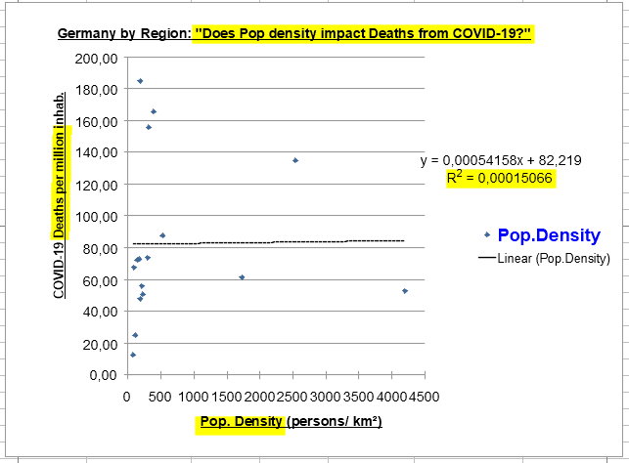Image resolution: width=629 pixels, height=463 pixels.
Task: Click the 500 x-axis label
Action: [x=159, y=397]
